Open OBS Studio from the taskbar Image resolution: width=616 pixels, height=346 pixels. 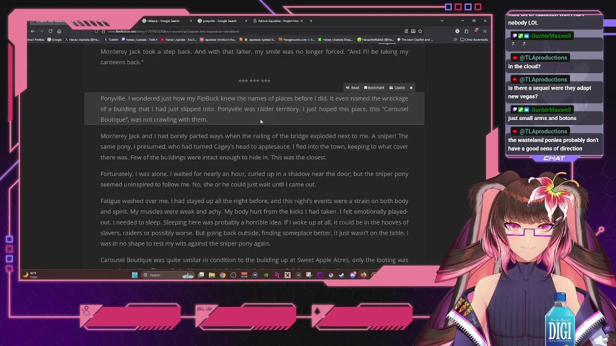coord(233,275)
